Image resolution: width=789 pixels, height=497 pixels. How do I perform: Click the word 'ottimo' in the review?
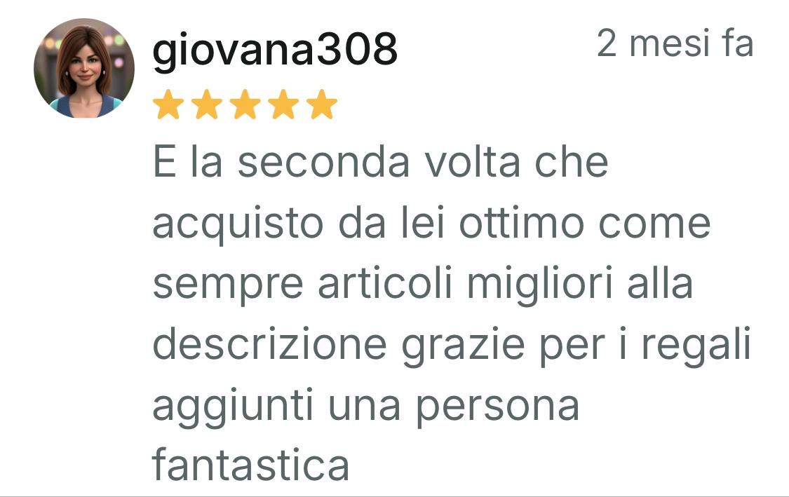point(521,222)
